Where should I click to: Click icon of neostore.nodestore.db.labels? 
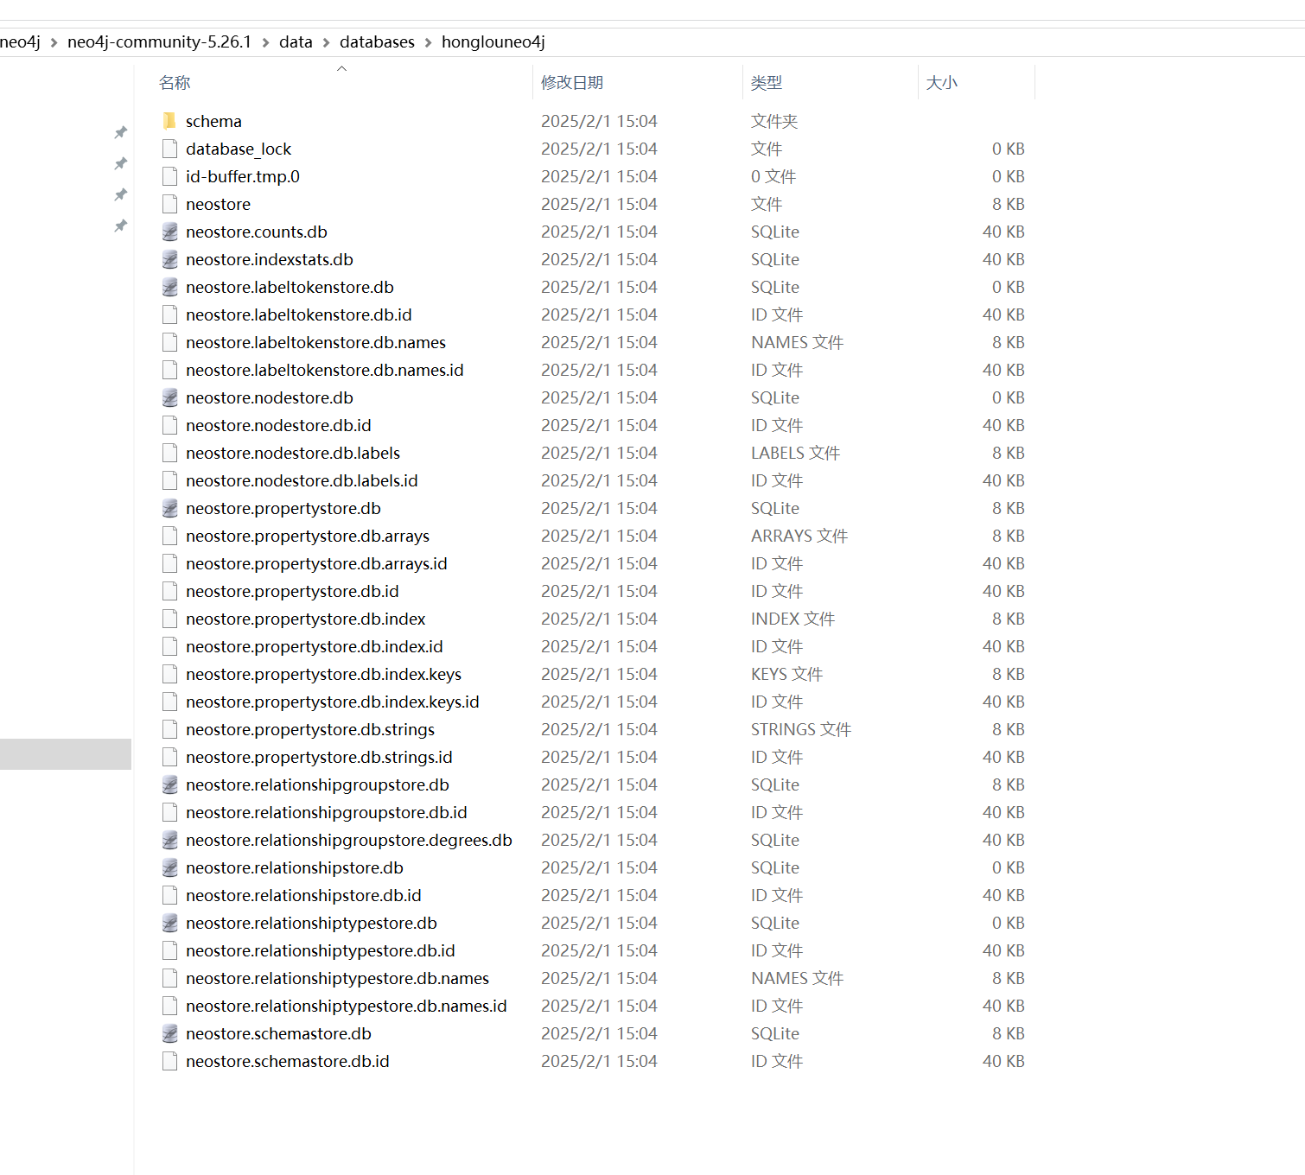click(x=169, y=453)
